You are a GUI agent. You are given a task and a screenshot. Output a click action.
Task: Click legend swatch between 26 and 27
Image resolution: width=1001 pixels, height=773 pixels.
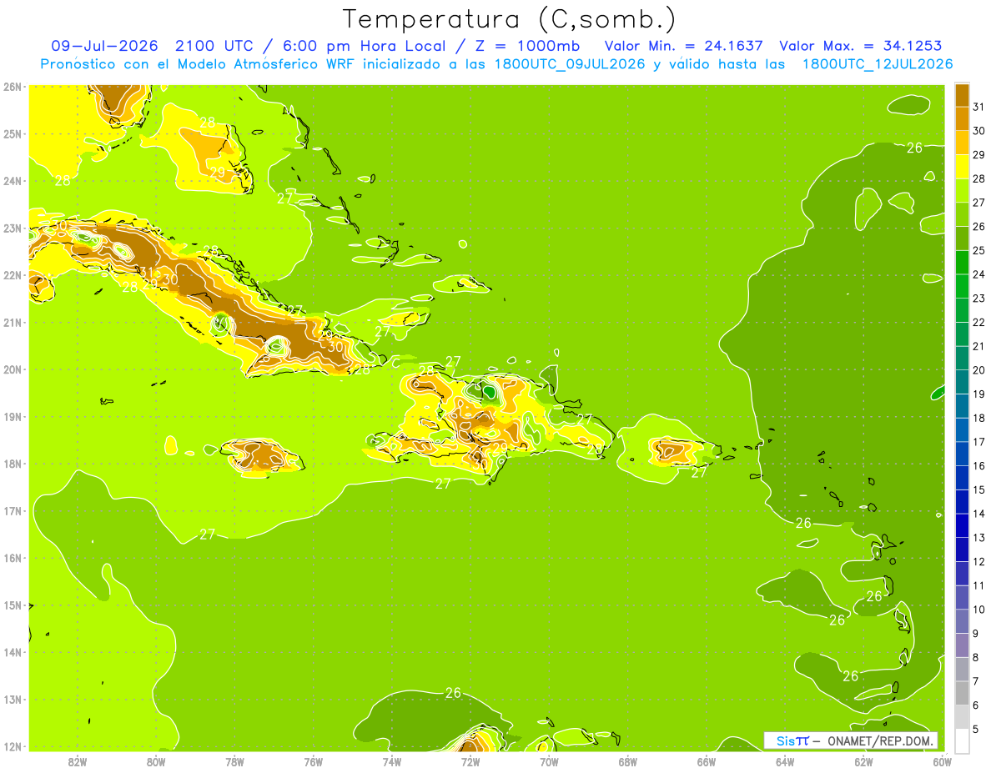[x=962, y=214]
